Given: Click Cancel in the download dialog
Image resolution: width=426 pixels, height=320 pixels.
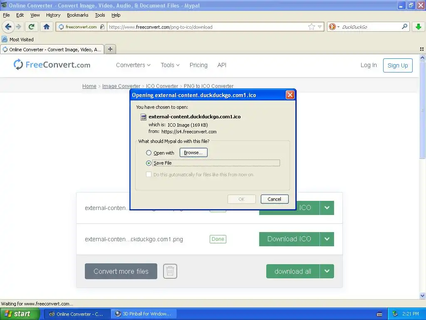Looking at the screenshot, I should 275,199.
